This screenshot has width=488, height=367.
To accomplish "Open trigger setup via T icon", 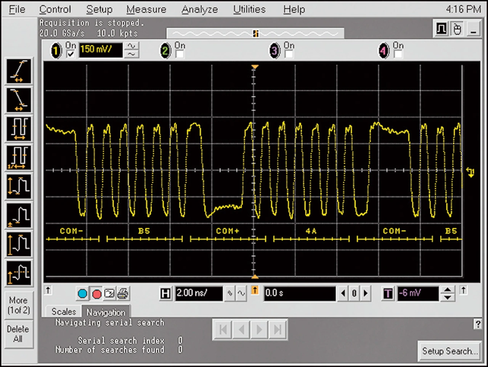I will tap(388, 294).
